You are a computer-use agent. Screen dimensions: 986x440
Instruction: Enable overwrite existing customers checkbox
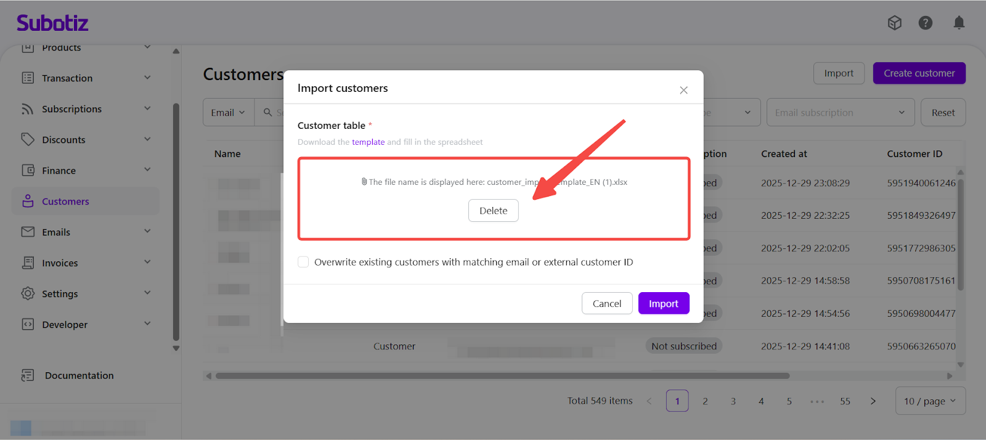303,262
